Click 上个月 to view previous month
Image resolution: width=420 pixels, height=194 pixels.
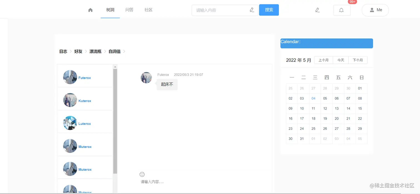pyautogui.click(x=323, y=60)
